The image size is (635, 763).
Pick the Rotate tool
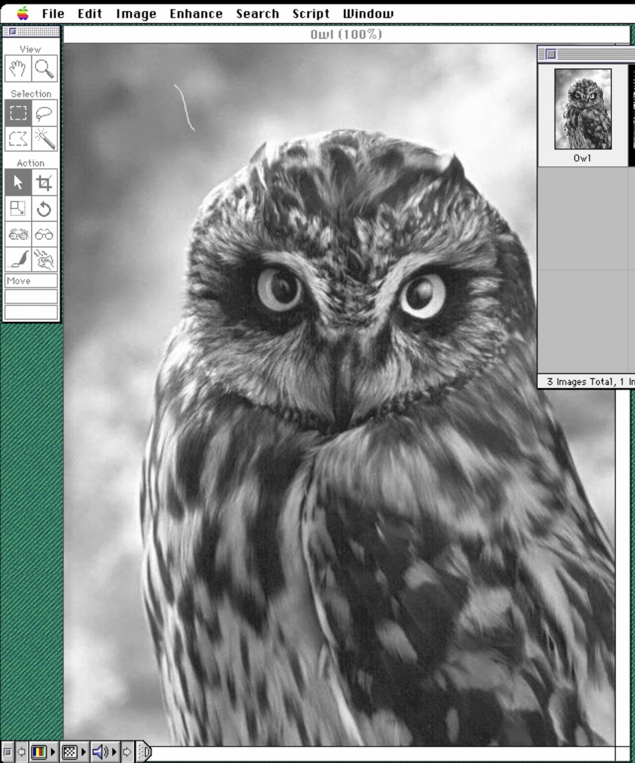tap(44, 209)
